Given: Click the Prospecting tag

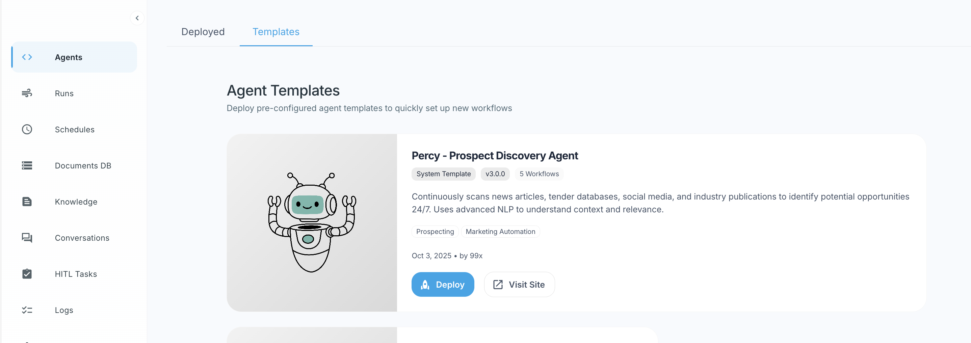Looking at the screenshot, I should tap(435, 232).
